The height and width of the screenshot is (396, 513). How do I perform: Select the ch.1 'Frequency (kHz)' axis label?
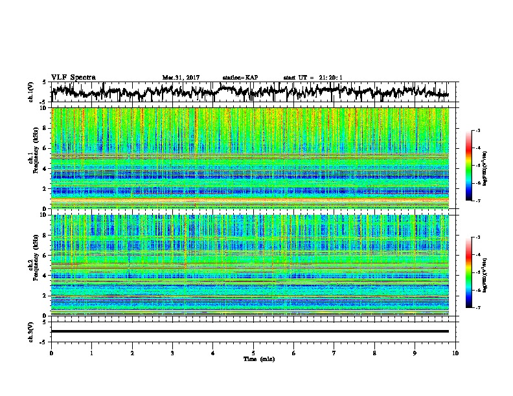coord(36,150)
